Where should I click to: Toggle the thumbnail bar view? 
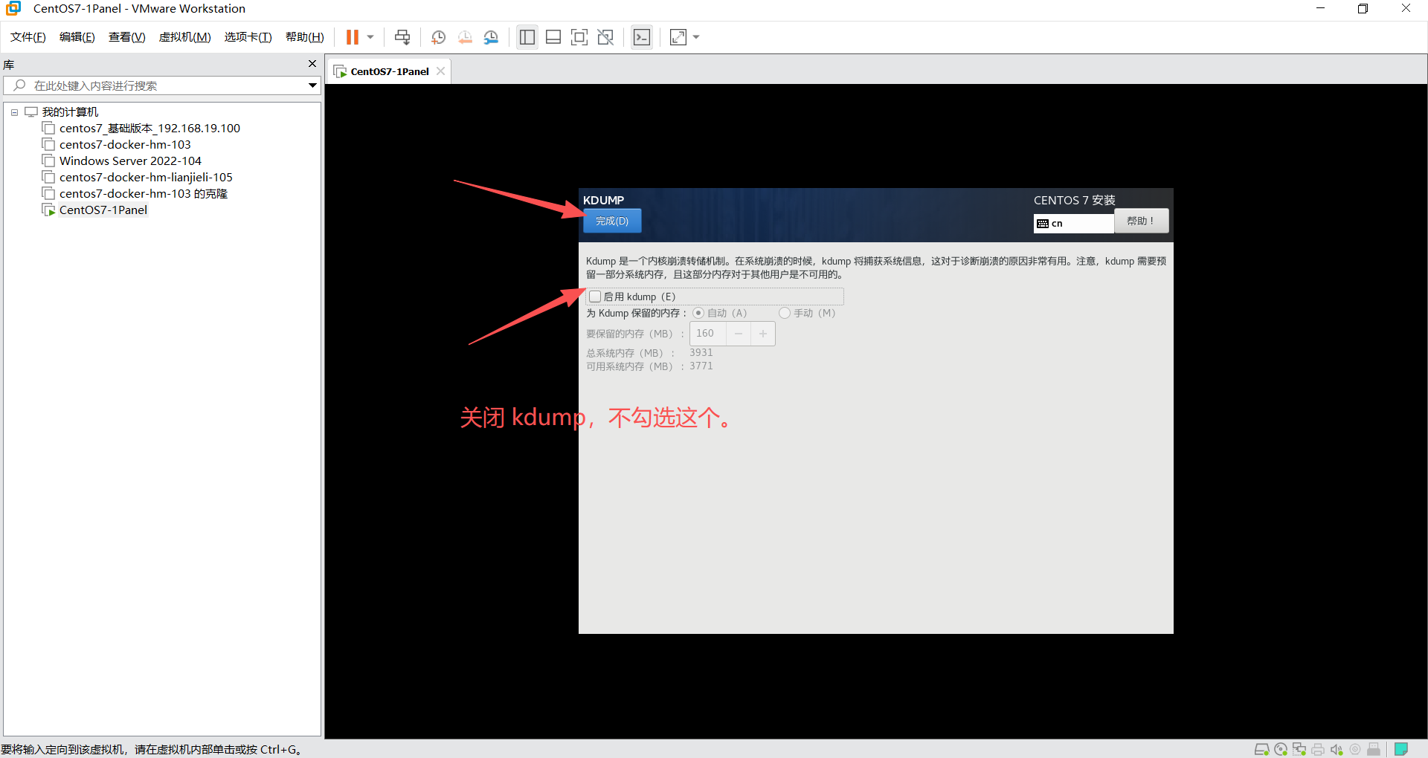point(553,37)
